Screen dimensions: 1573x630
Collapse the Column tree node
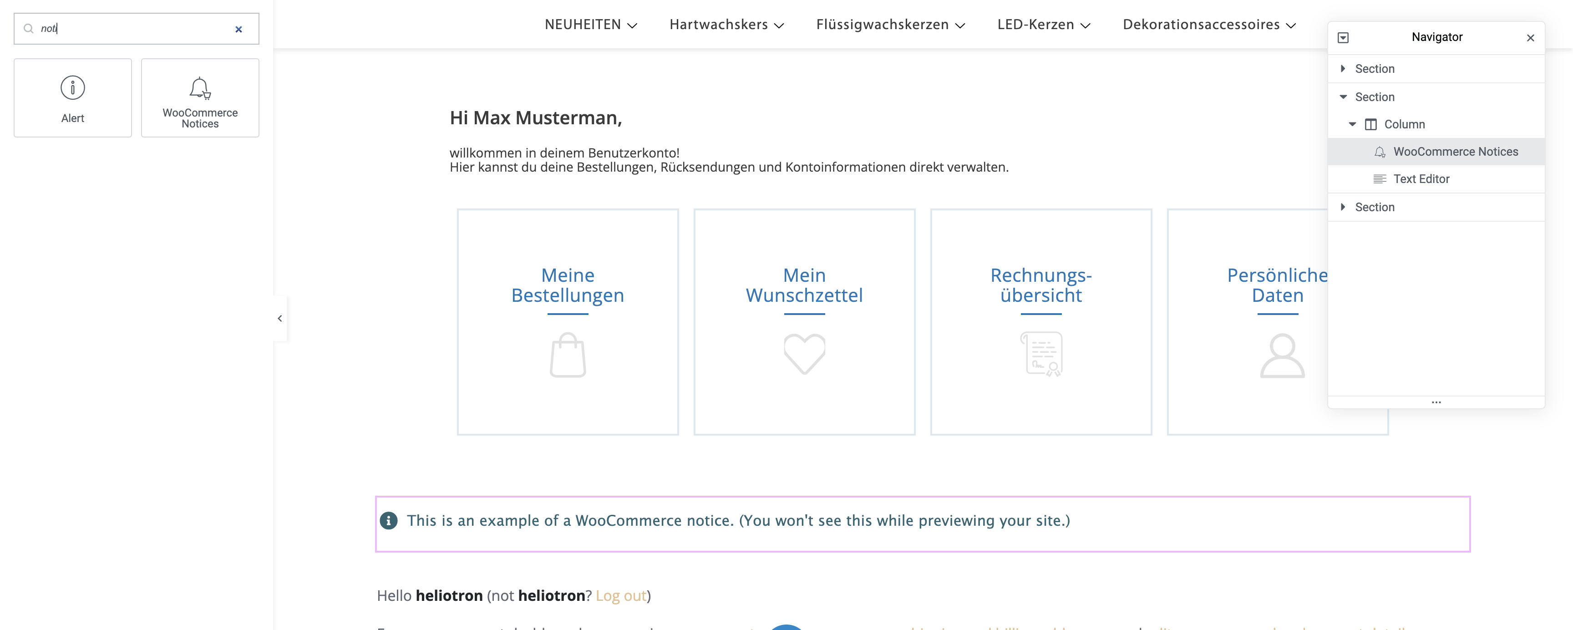[1352, 124]
